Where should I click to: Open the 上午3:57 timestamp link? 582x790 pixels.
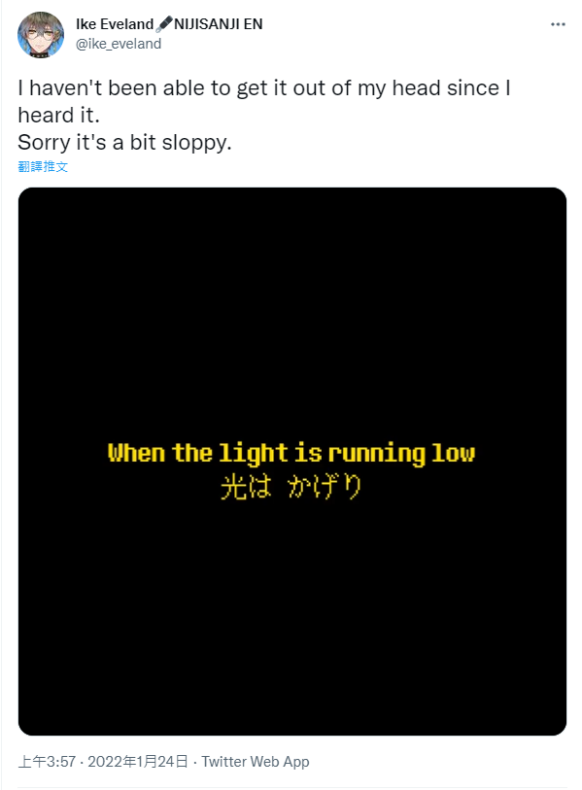(x=47, y=761)
